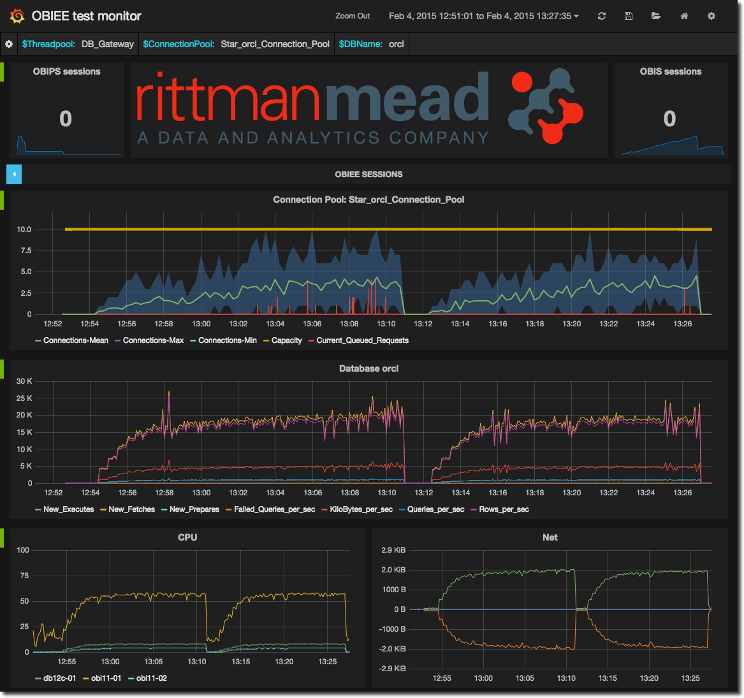Click the green row handle beside the CPU panel
The height and width of the screenshot is (698, 744).
2,537
